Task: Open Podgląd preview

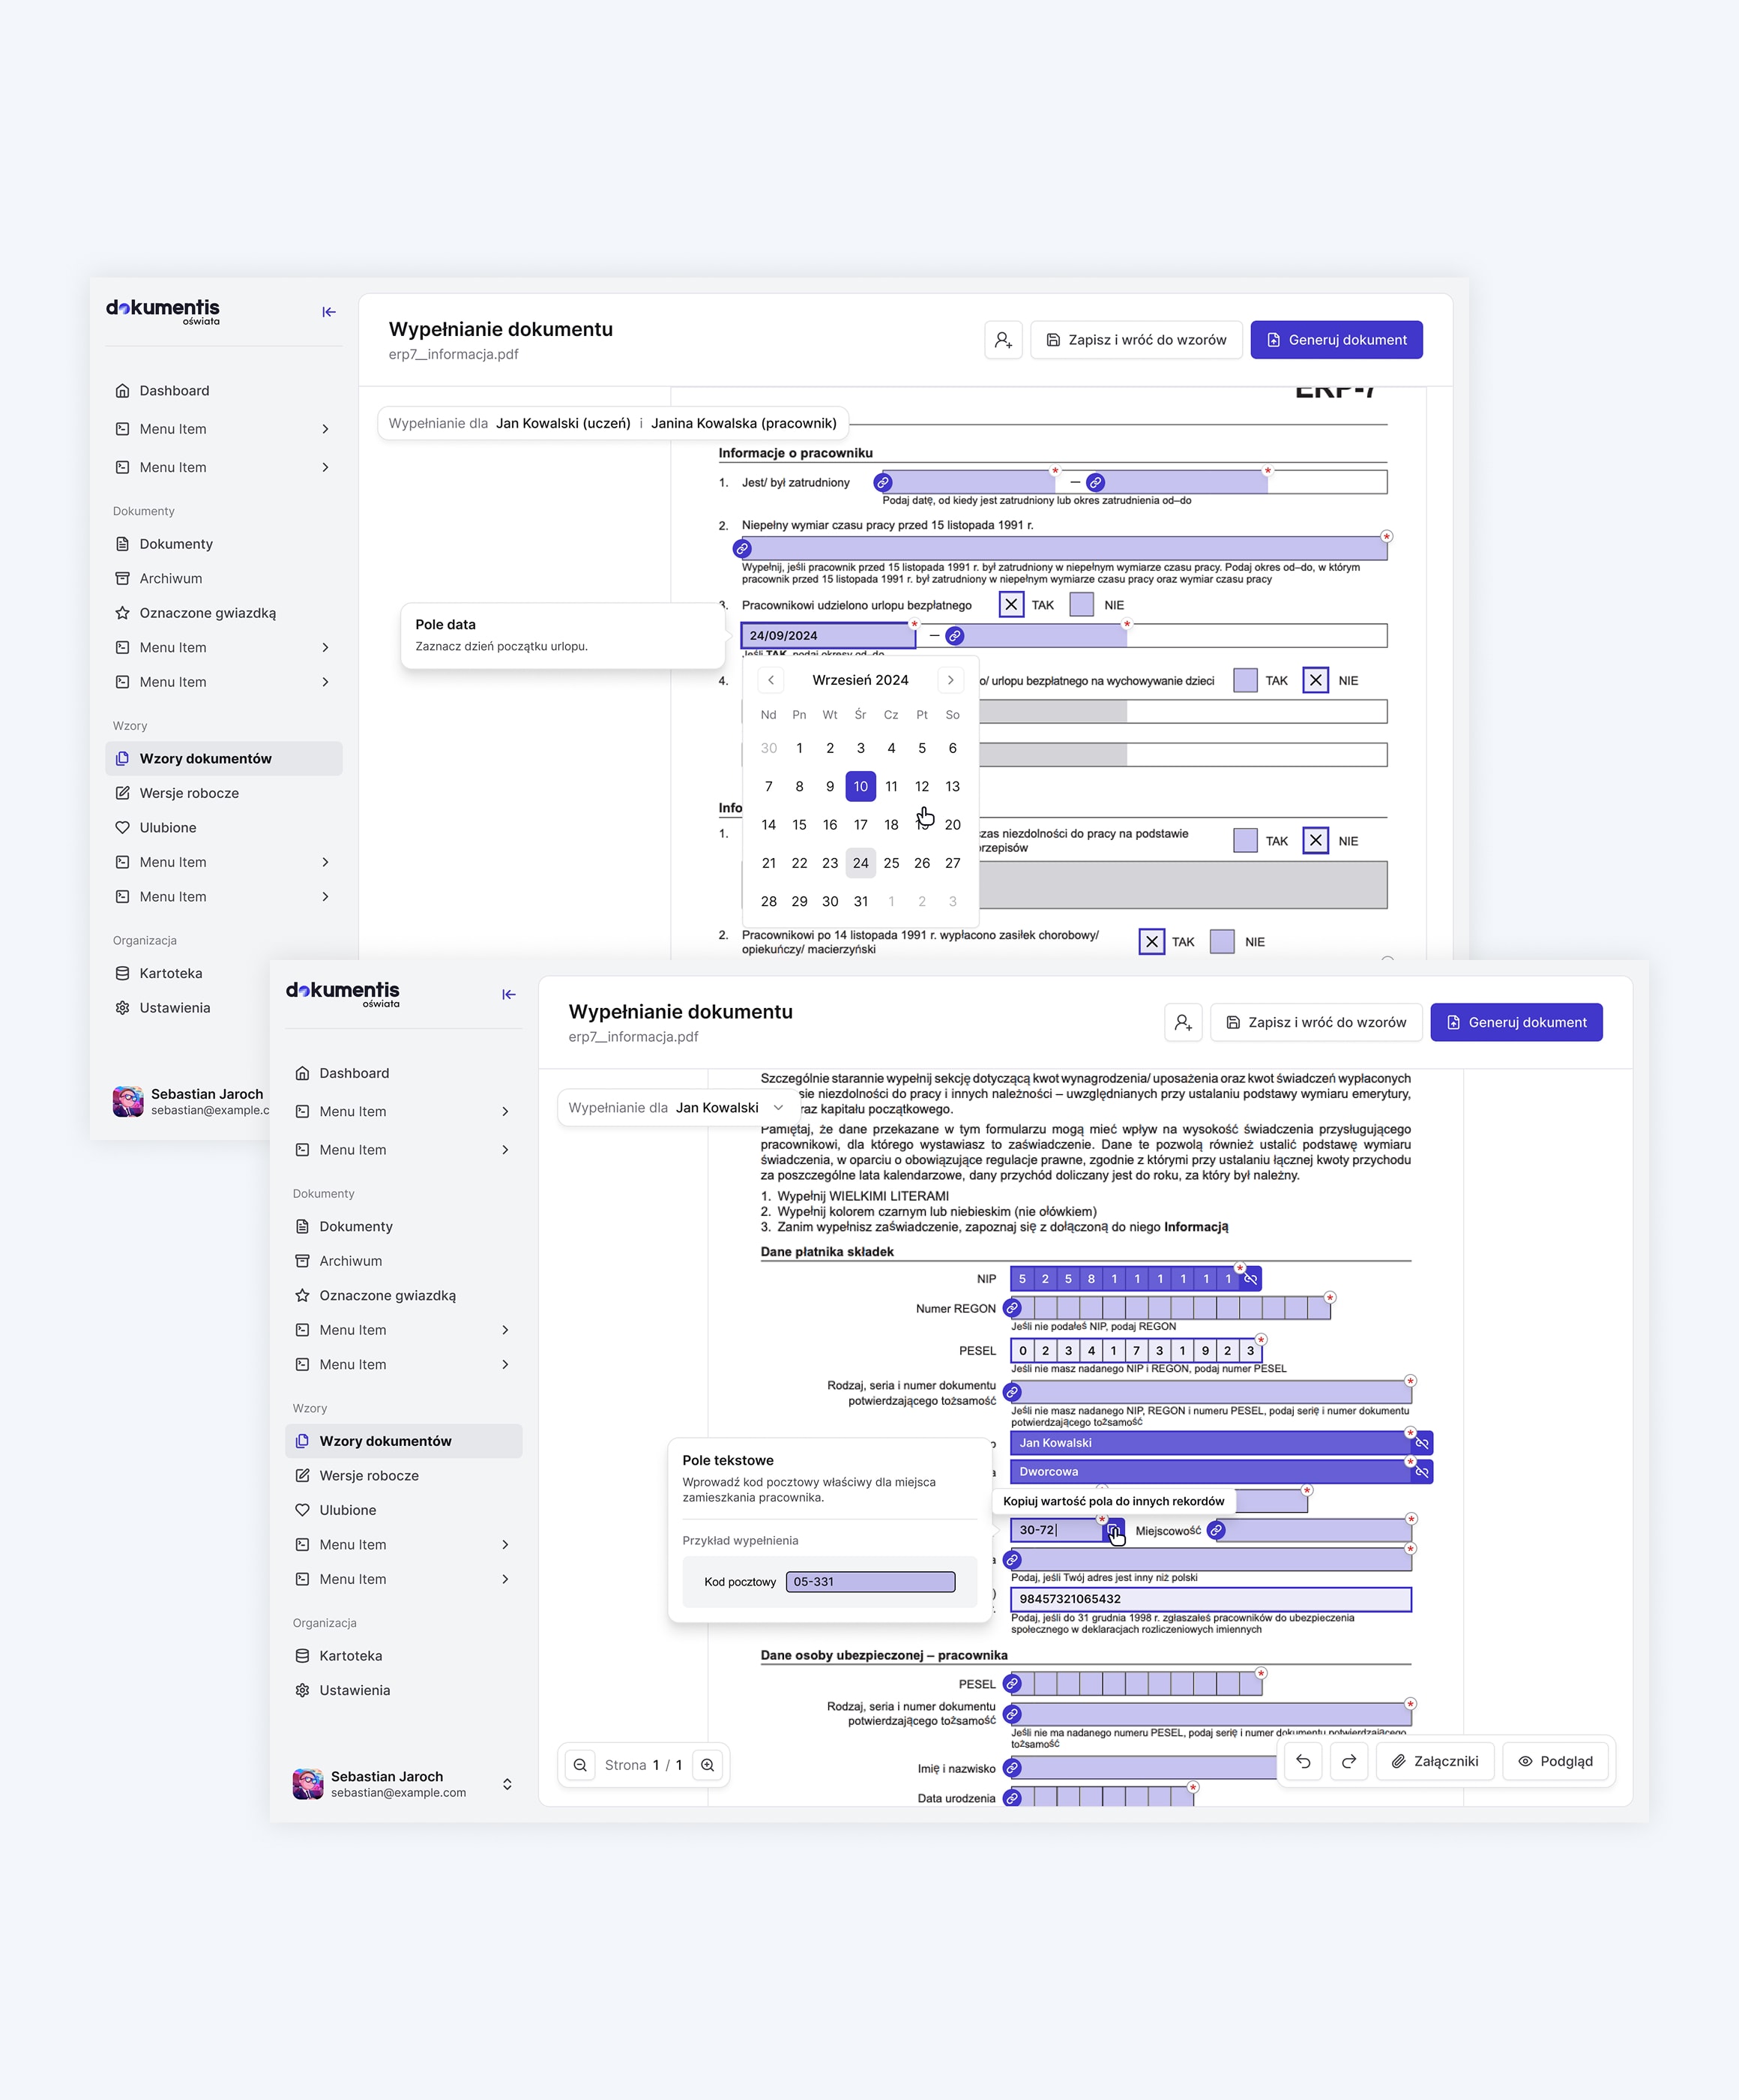Action: 1555,1761
